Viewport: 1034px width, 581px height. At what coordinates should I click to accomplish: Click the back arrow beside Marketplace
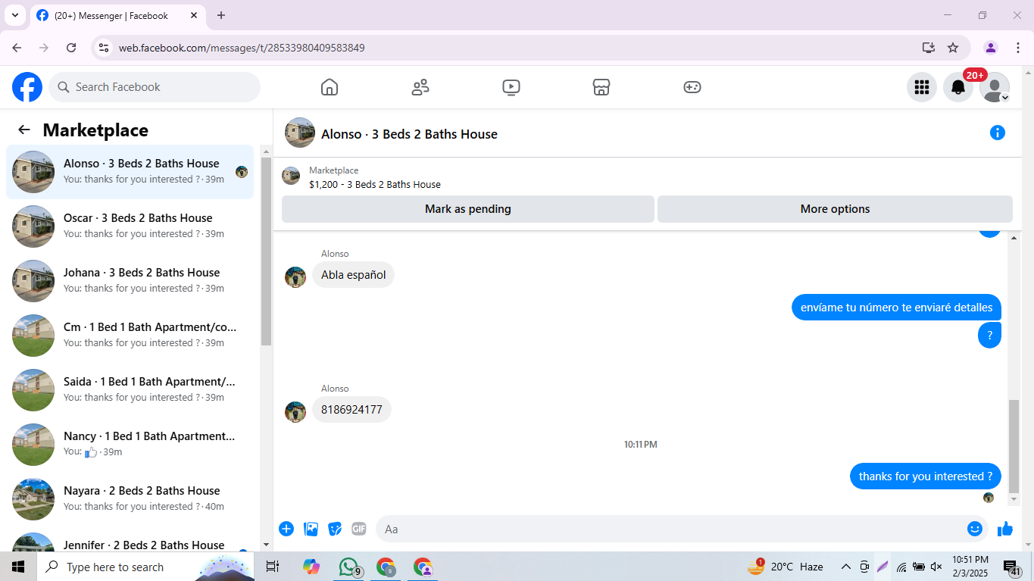coord(24,130)
